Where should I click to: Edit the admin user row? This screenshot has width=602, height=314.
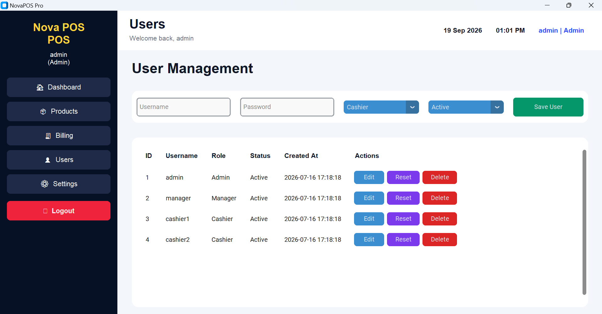pos(369,177)
